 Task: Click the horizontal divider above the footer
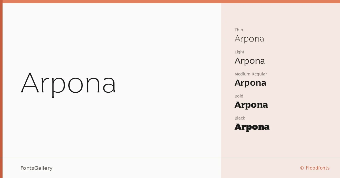[170, 158]
